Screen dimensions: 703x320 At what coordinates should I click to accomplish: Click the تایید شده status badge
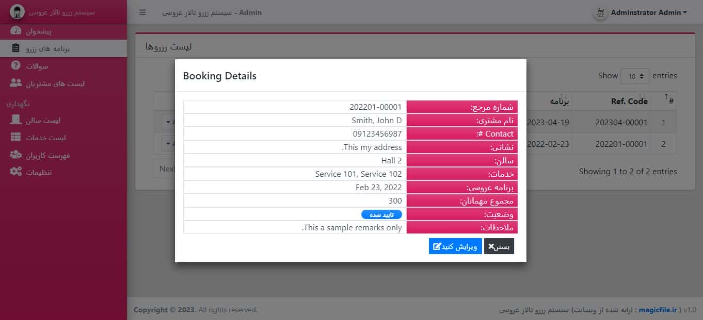(x=381, y=214)
